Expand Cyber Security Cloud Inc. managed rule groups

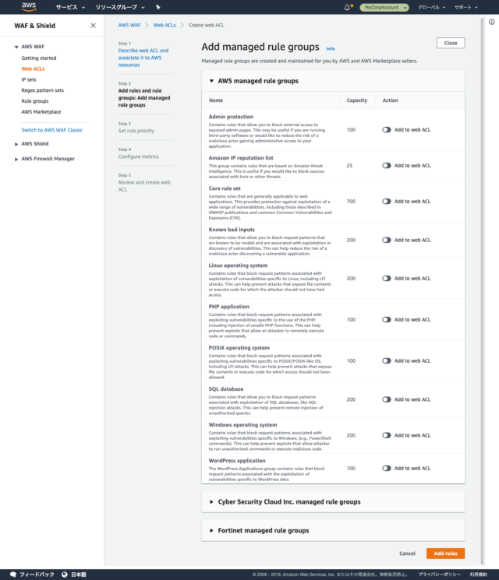[x=211, y=502]
